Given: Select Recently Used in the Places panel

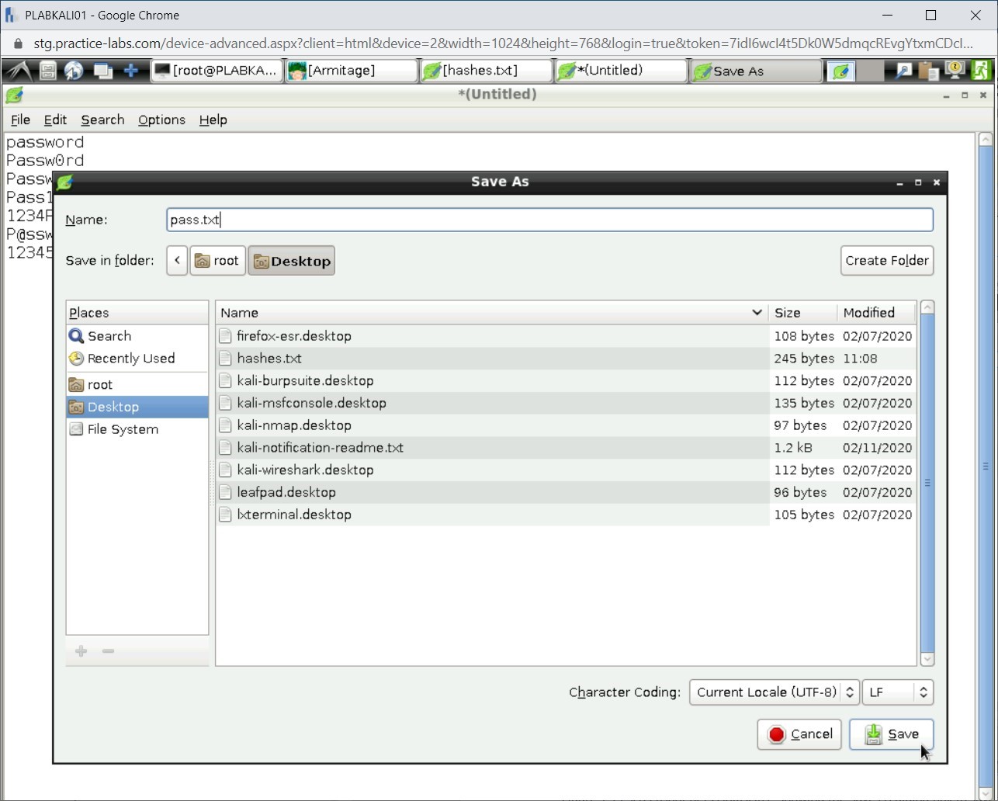Looking at the screenshot, I should coord(129,359).
